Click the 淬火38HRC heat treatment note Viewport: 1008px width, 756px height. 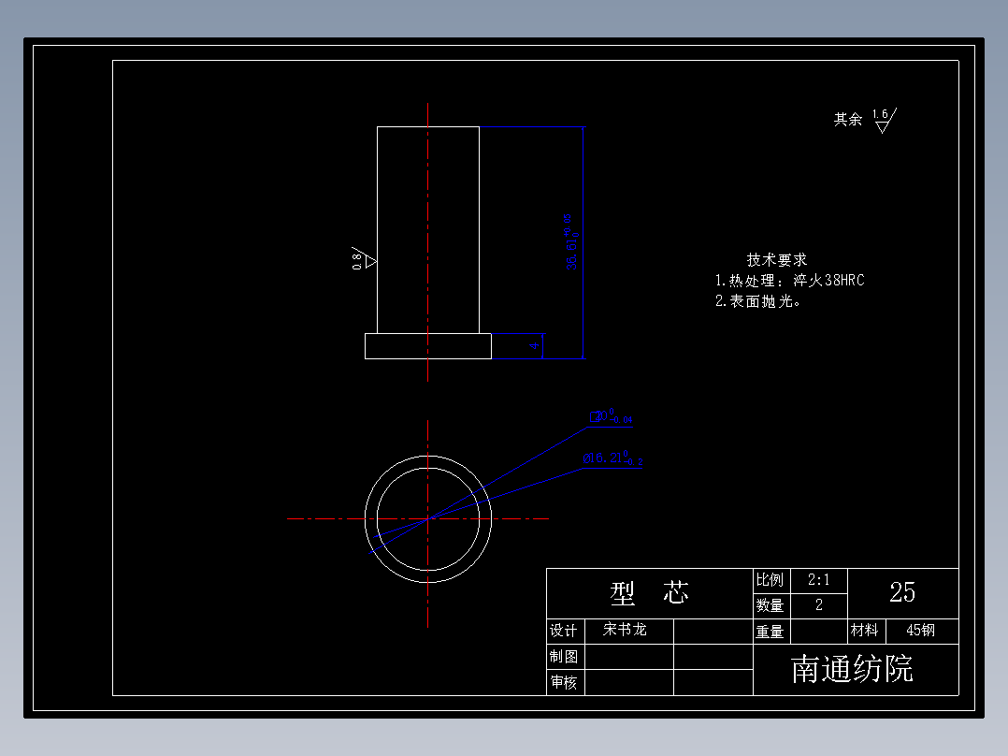pos(788,280)
